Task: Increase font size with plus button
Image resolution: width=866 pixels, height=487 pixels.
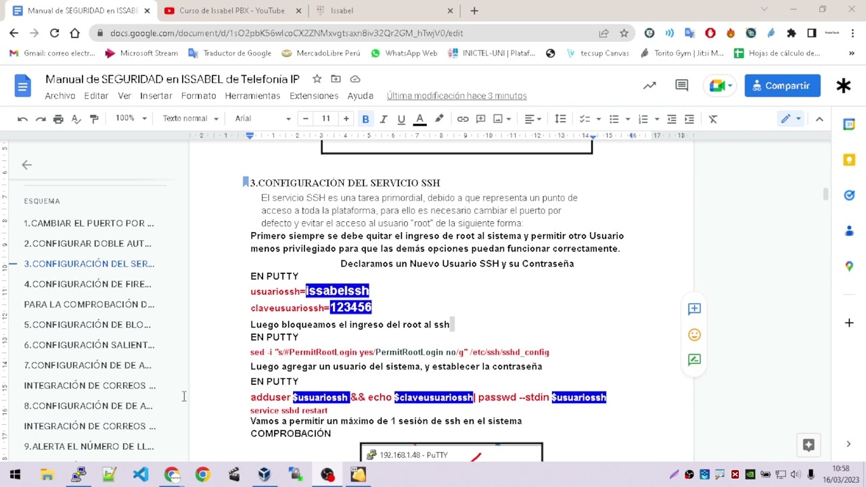Action: 346,119
